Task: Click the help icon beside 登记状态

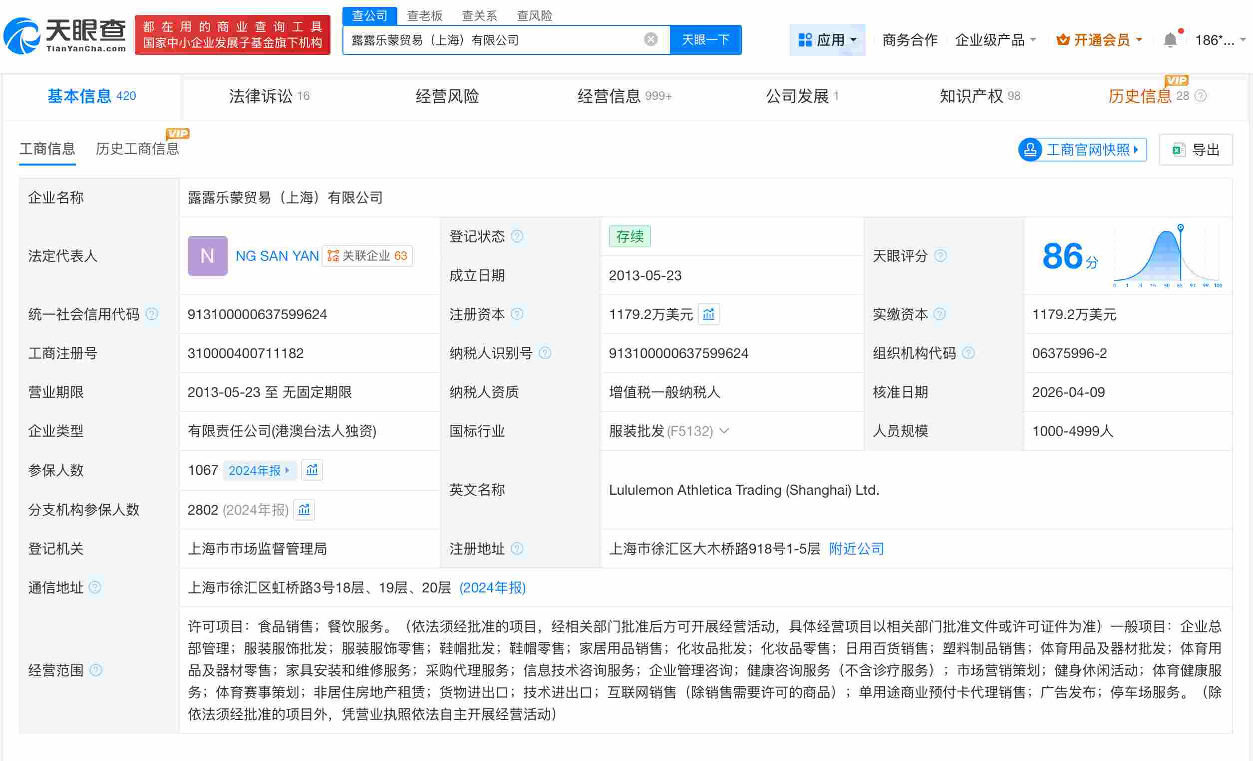Action: (x=517, y=236)
